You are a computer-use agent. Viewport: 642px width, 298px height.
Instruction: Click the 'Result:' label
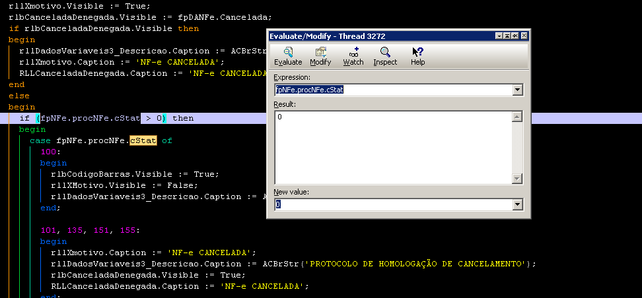[x=285, y=104]
